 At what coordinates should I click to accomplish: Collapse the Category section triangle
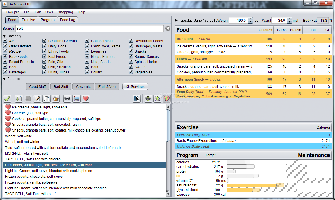click(5, 36)
